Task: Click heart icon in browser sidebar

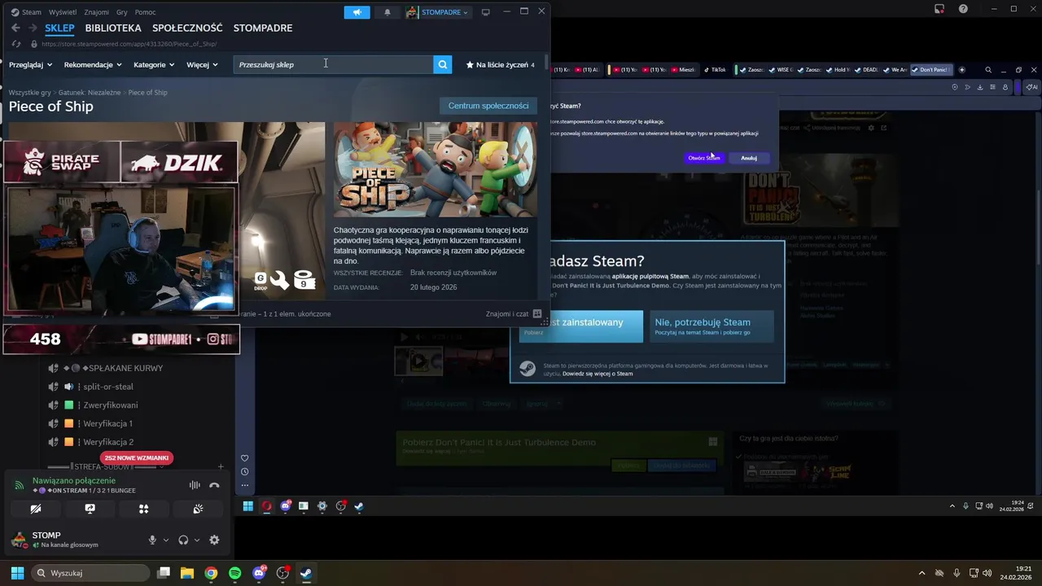Action: 244,458
